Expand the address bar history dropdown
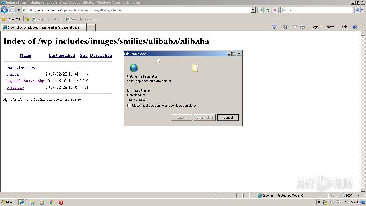The height and width of the screenshot is (206, 366). click(x=253, y=10)
